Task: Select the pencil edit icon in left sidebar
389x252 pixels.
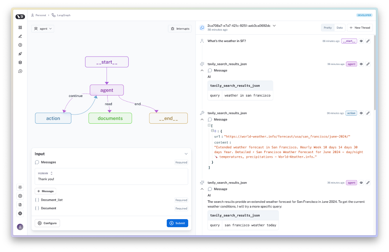Action: [20, 36]
